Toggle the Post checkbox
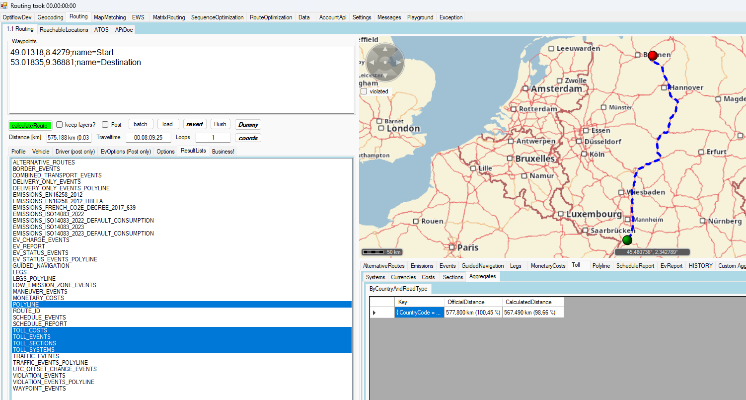 coord(105,125)
